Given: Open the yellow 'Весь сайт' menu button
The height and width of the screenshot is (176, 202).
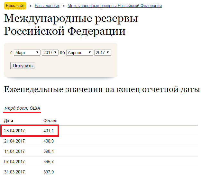Looking at the screenshot, I should coord(15,6).
